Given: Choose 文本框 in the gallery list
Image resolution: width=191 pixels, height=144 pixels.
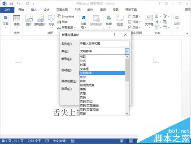Looking at the screenshot, I should [102, 69].
